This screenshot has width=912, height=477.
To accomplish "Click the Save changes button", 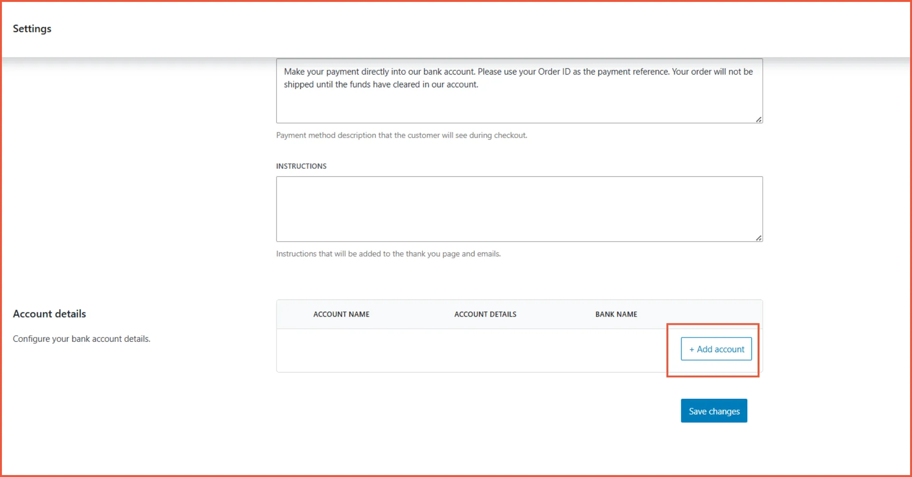I will (713, 411).
